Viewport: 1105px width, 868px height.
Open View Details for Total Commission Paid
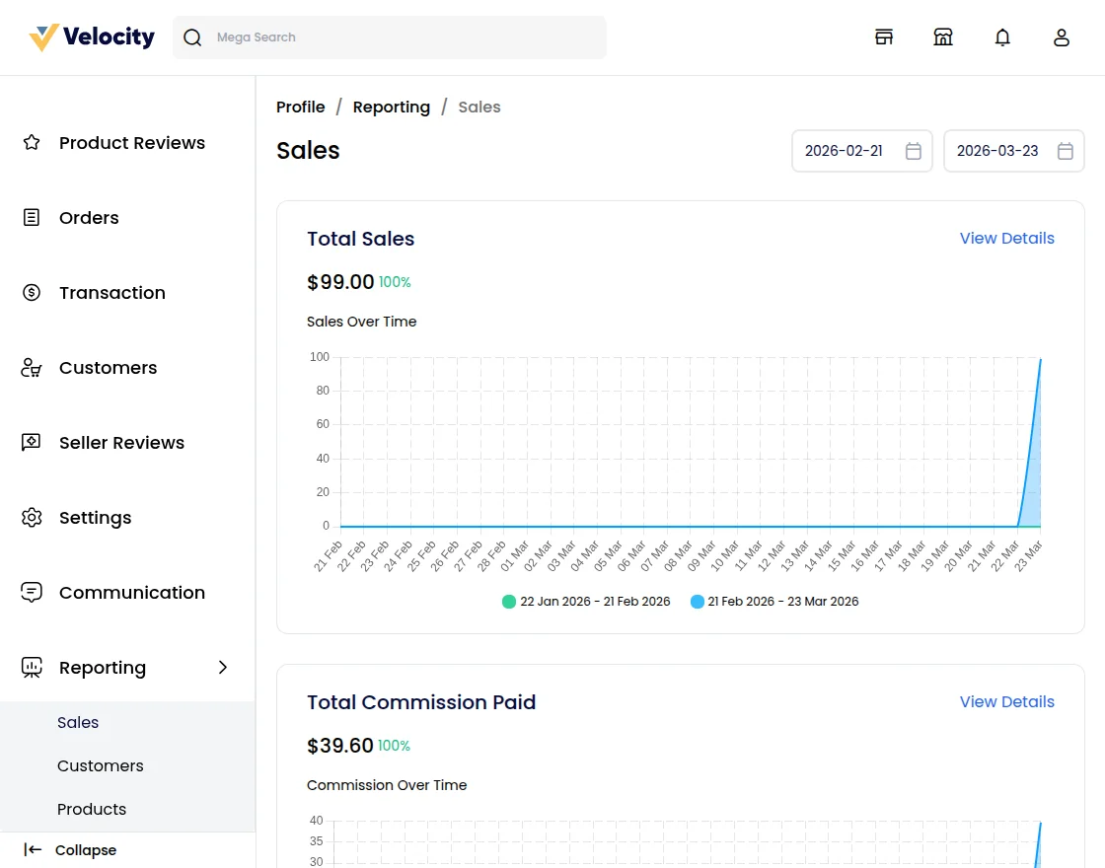pyautogui.click(x=1006, y=701)
